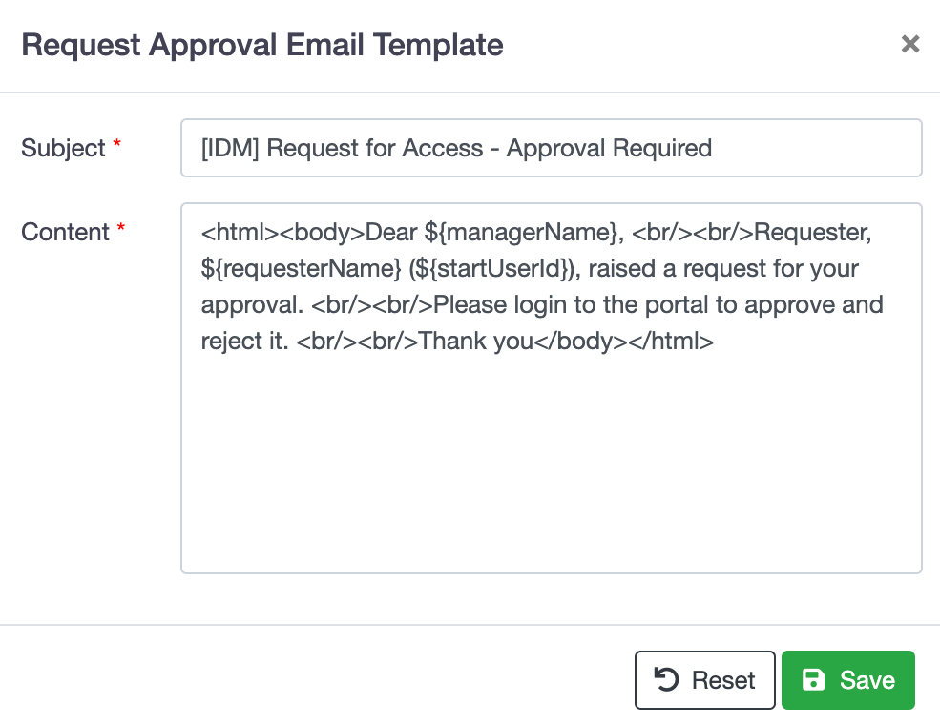Place cursor on ${requesterName} placeholder in Content
The image size is (940, 725).
point(301,268)
